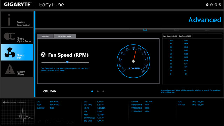
Task: Click the fan icon beside Fan Speed (RPM)
Action: coord(43,55)
